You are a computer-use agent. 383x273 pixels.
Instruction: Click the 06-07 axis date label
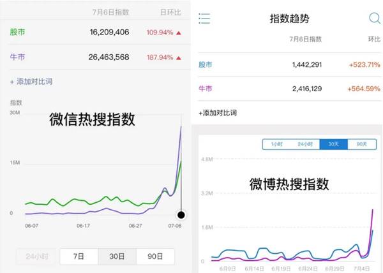click(32, 226)
